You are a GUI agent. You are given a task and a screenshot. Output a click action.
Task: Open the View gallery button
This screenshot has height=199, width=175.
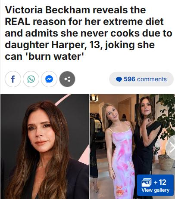click(x=155, y=185)
